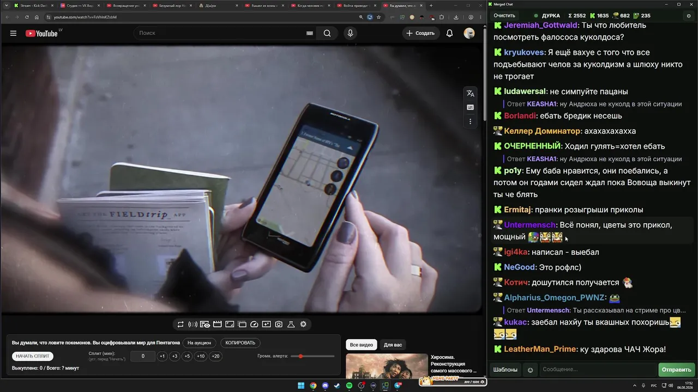Click the subtitles icon on the video overlay
This screenshot has width=698, height=392.
pos(470,107)
